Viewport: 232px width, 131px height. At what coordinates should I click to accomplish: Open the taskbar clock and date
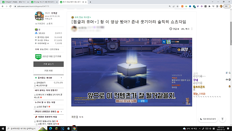click(x=221, y=129)
